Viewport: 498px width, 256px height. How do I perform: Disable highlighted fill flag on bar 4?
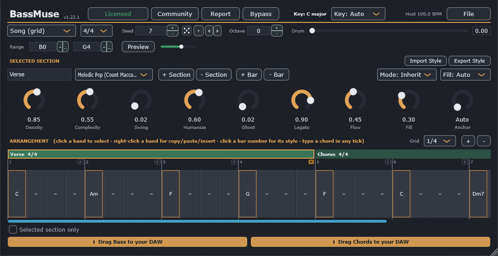click(311, 162)
